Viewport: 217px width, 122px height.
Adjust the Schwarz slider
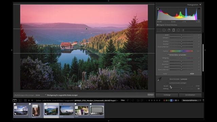click(181, 38)
